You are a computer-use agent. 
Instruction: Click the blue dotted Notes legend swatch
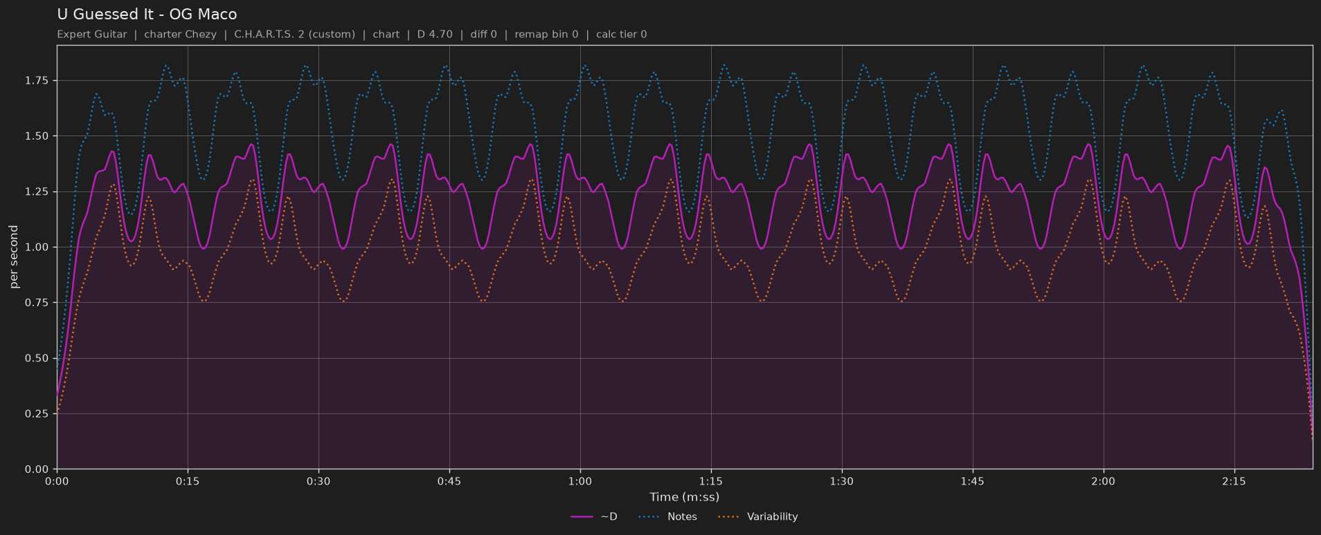[x=649, y=517]
